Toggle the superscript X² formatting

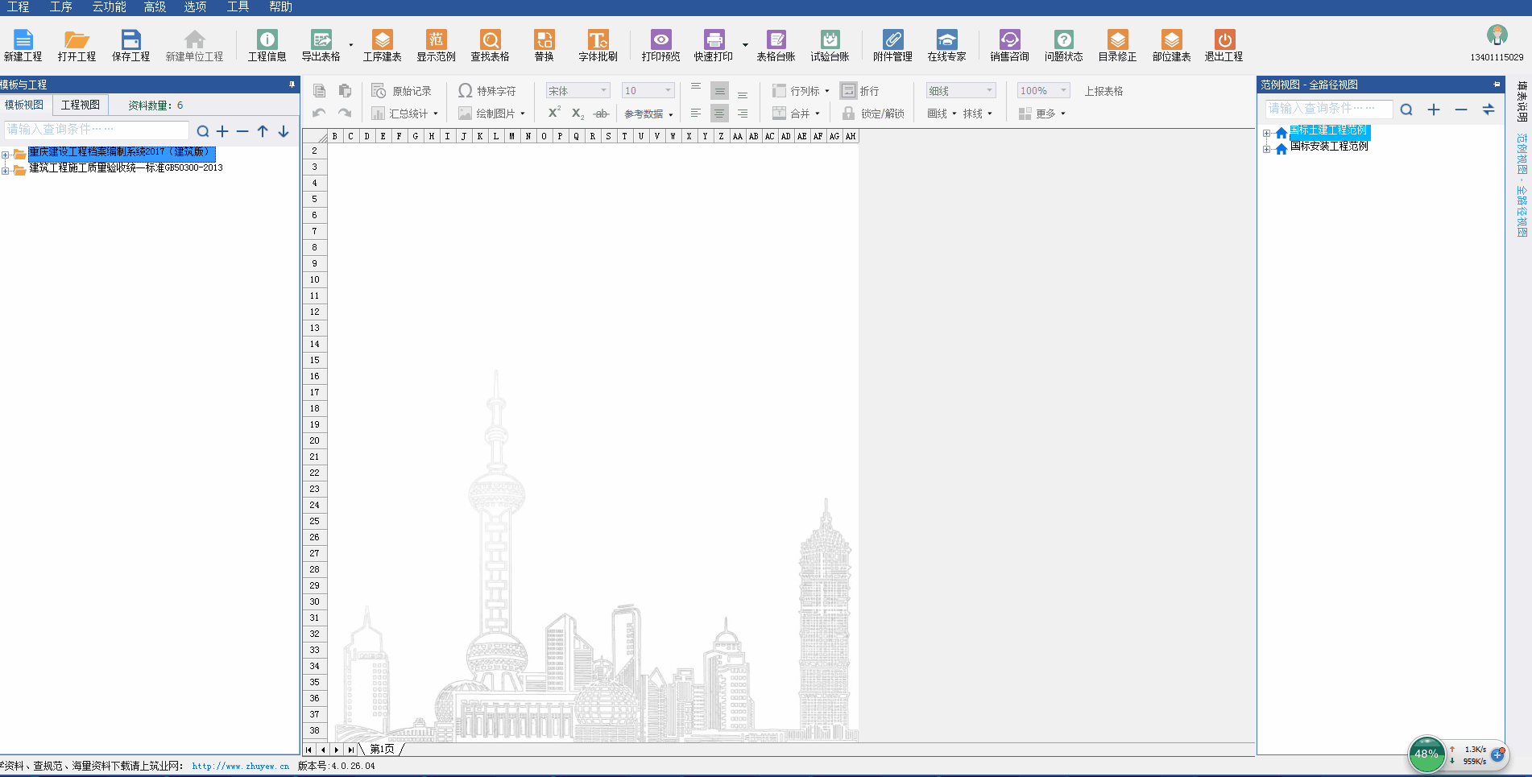click(554, 113)
